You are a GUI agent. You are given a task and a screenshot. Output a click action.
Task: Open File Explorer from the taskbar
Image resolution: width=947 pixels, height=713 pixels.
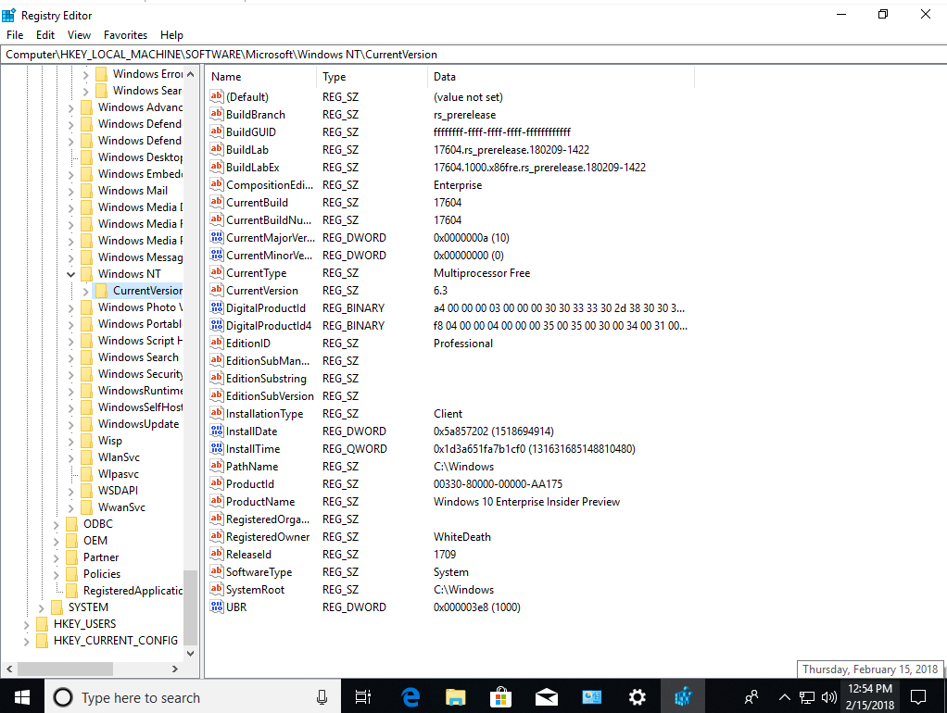[455, 697]
